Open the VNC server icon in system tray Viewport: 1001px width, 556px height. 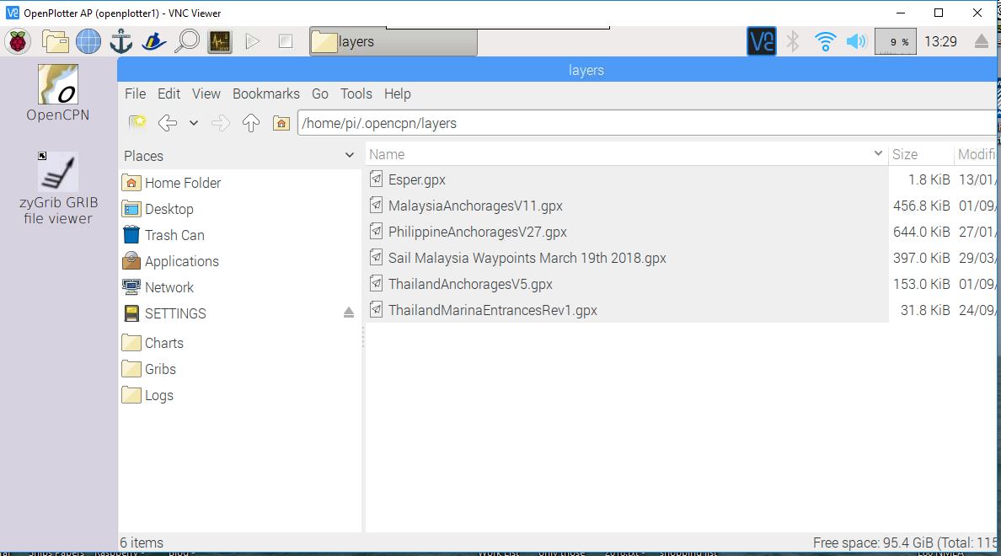(761, 40)
